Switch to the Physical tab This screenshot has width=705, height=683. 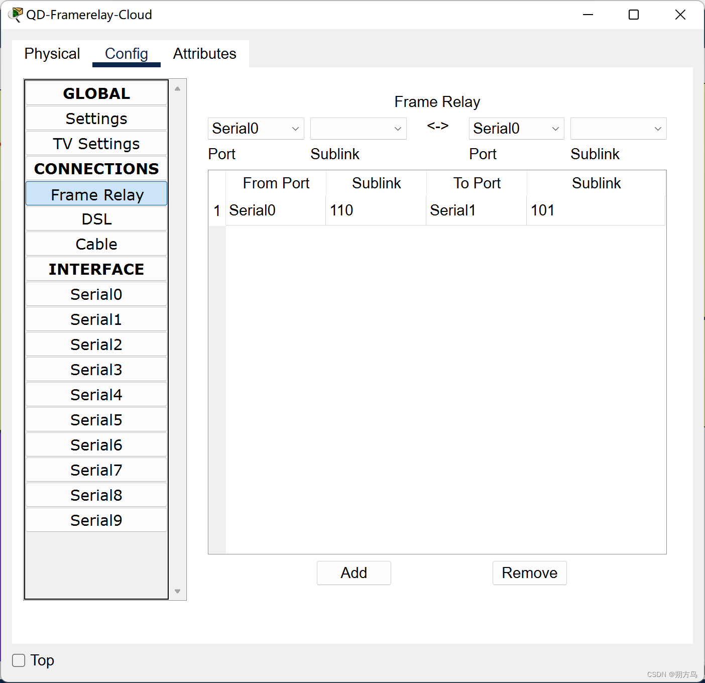52,54
